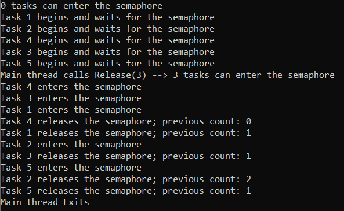Viewport: 344px width, 211px height.
Task: Click 'Task 1 releases the semaphore' line
Action: [x=126, y=133]
